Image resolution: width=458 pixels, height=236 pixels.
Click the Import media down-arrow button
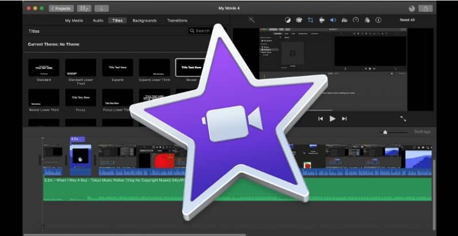[102, 9]
